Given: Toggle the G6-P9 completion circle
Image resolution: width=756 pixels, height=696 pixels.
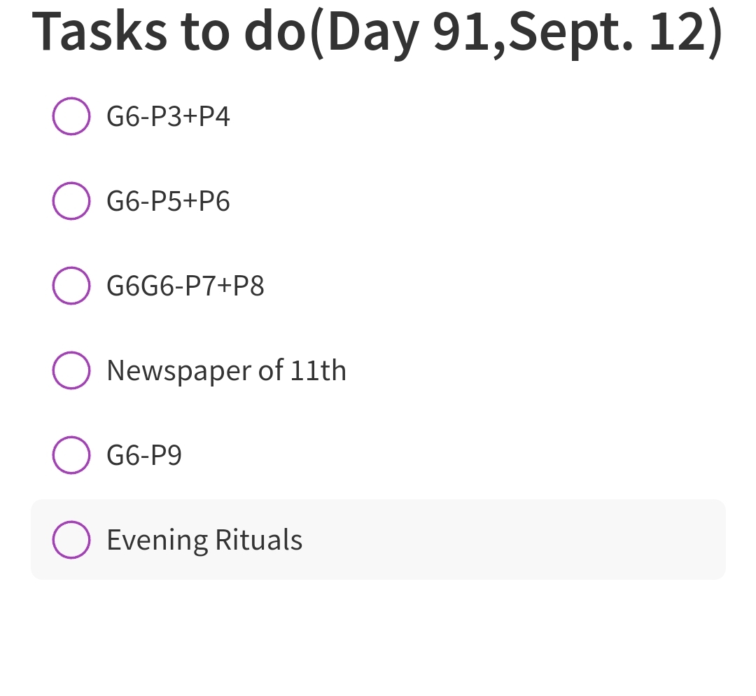Looking at the screenshot, I should (x=71, y=455).
